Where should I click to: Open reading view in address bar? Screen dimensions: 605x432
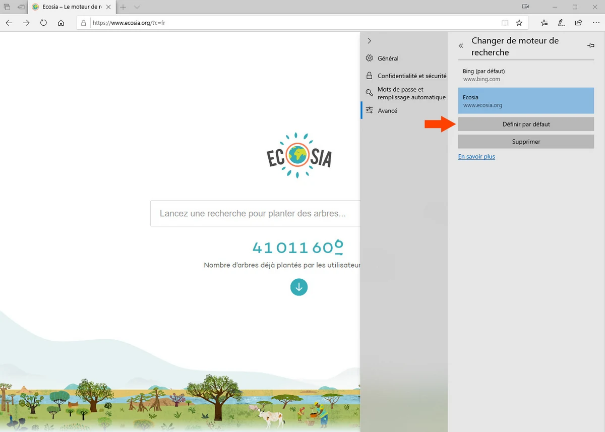505,23
